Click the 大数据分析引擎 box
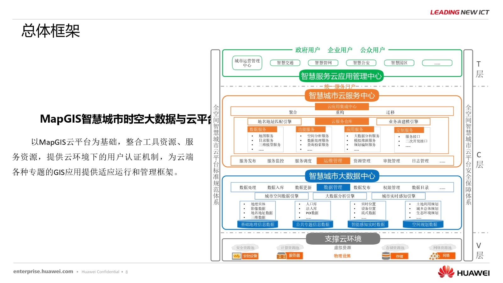Image resolution: width=503 pixels, height=283 pixels. pyautogui.click(x=340, y=196)
